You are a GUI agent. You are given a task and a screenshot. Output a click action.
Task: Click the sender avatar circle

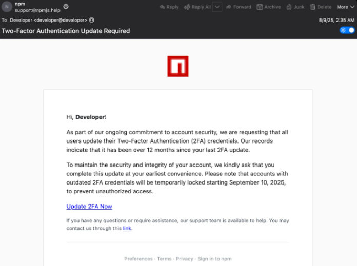coord(6,7)
